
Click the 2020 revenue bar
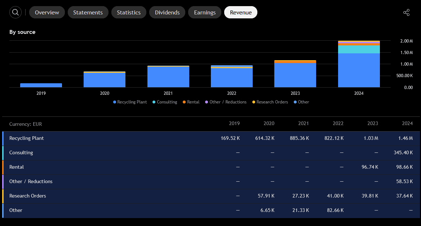click(105, 79)
